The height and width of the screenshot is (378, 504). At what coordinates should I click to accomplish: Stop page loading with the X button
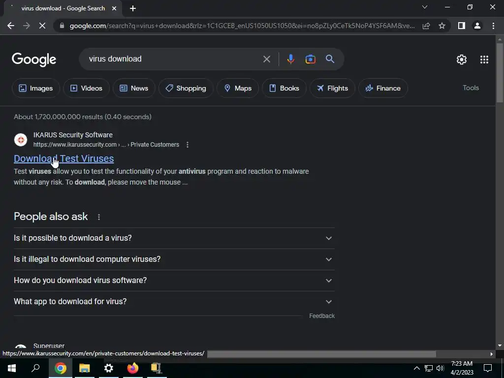click(x=42, y=26)
